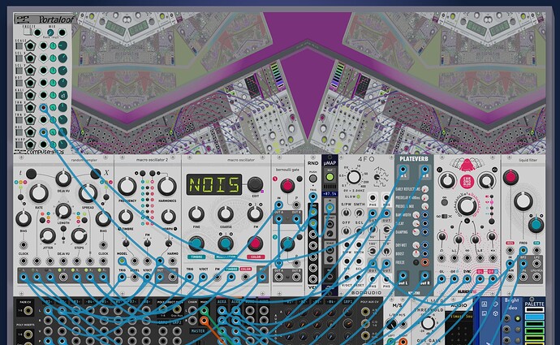Click the FINE knob on macro oscillator
This screenshot has height=345, width=560.
click(x=196, y=213)
